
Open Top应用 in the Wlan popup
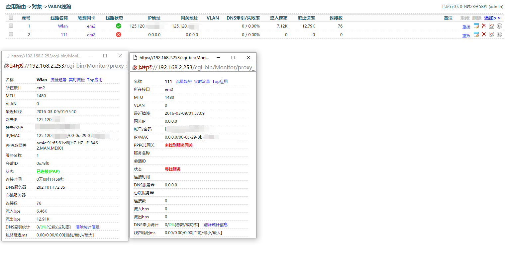(95, 80)
